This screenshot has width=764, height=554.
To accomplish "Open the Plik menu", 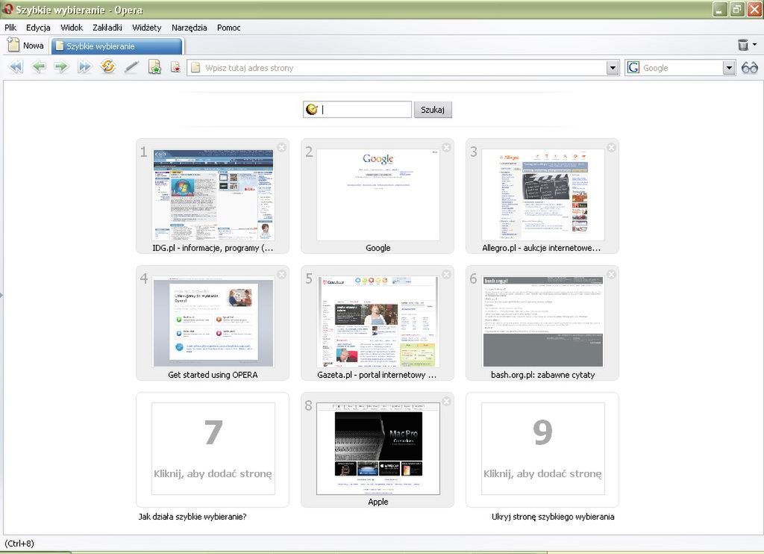I will [x=10, y=28].
